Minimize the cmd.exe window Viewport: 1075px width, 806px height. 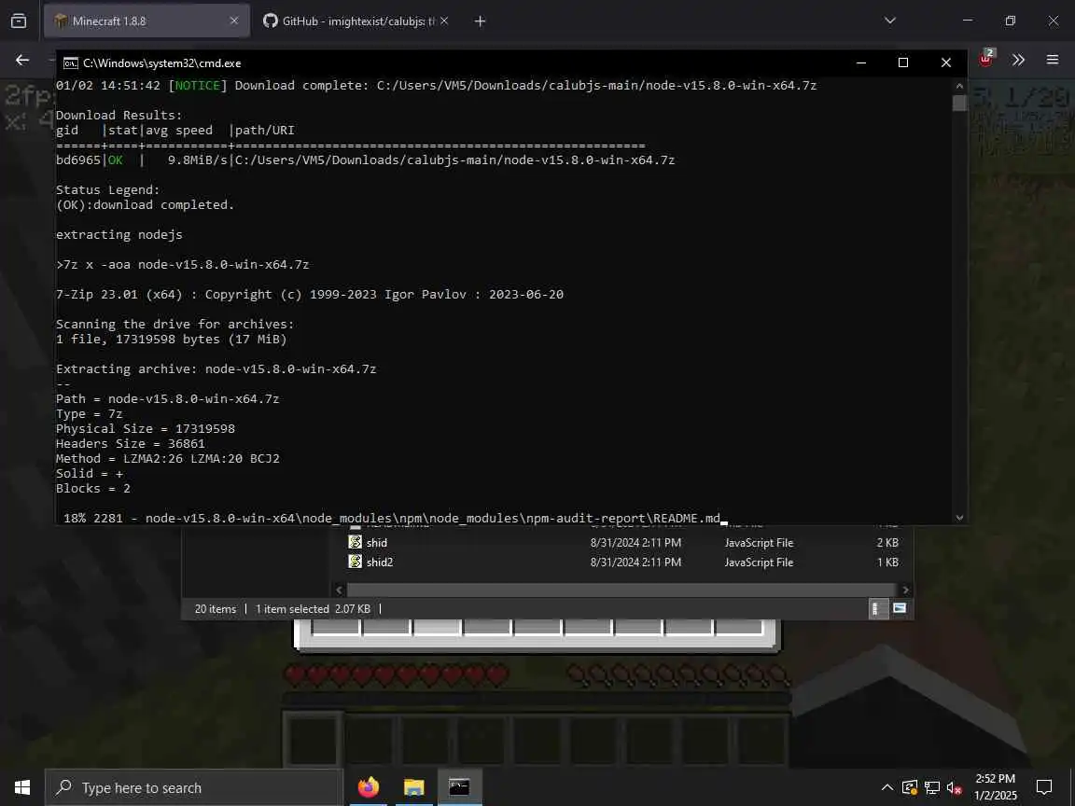861,63
